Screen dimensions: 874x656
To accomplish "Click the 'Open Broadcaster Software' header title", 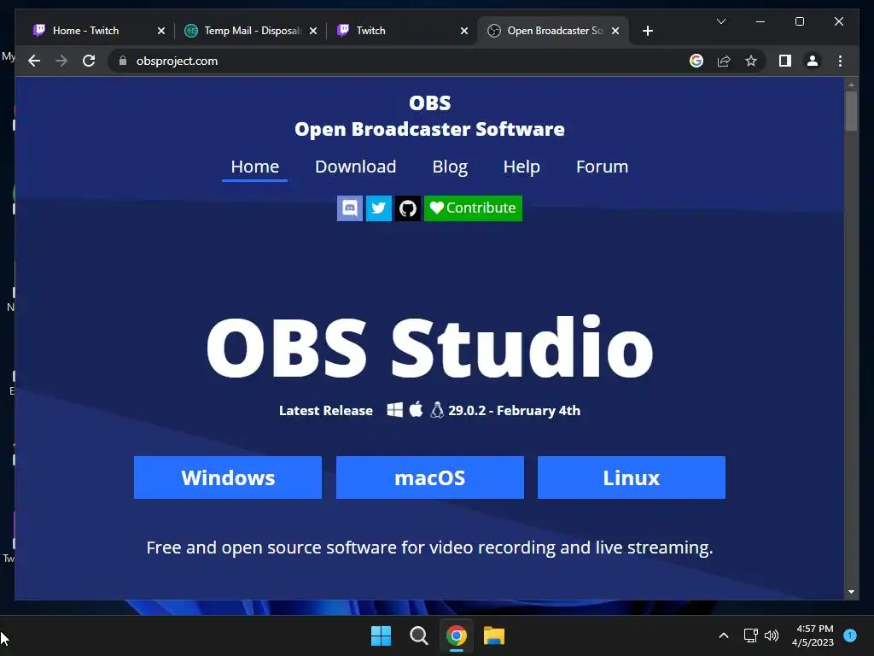I will click(x=430, y=129).
